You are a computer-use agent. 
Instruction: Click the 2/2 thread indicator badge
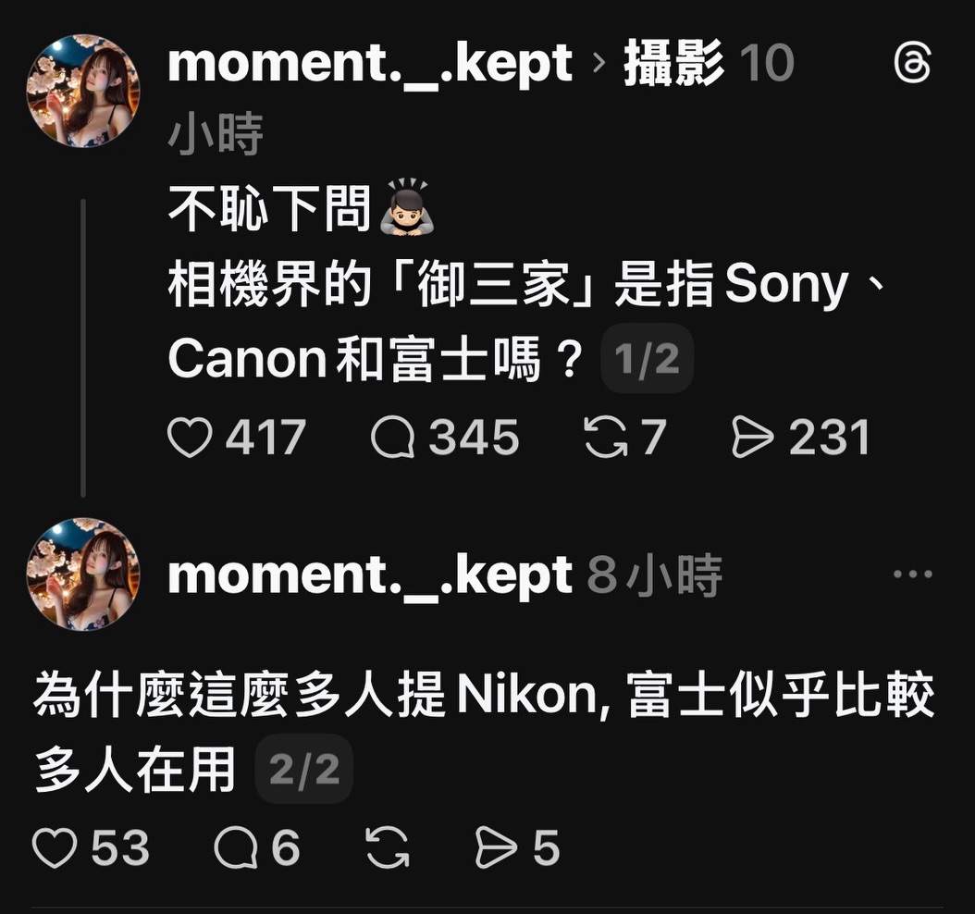303,769
